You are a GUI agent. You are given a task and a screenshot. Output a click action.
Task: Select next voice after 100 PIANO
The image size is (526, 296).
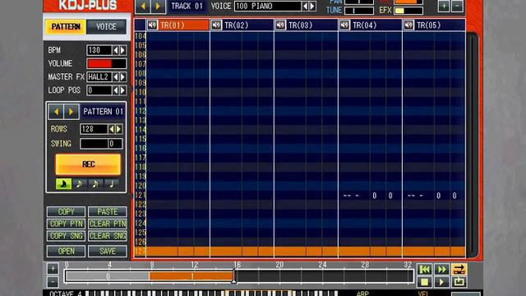(312, 6)
